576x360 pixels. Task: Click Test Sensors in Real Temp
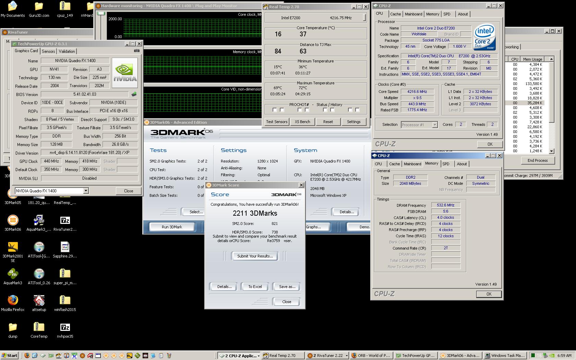277,122
